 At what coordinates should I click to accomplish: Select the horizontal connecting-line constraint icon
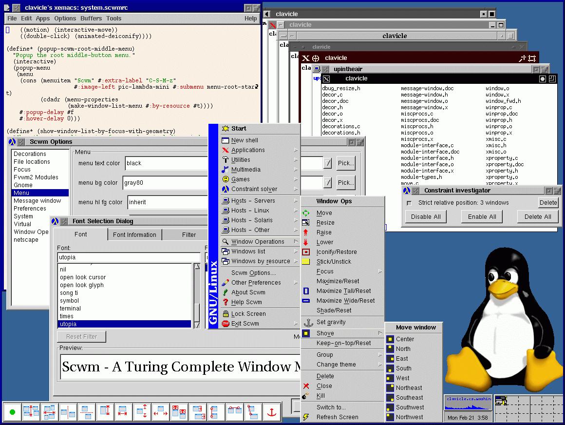point(235,412)
